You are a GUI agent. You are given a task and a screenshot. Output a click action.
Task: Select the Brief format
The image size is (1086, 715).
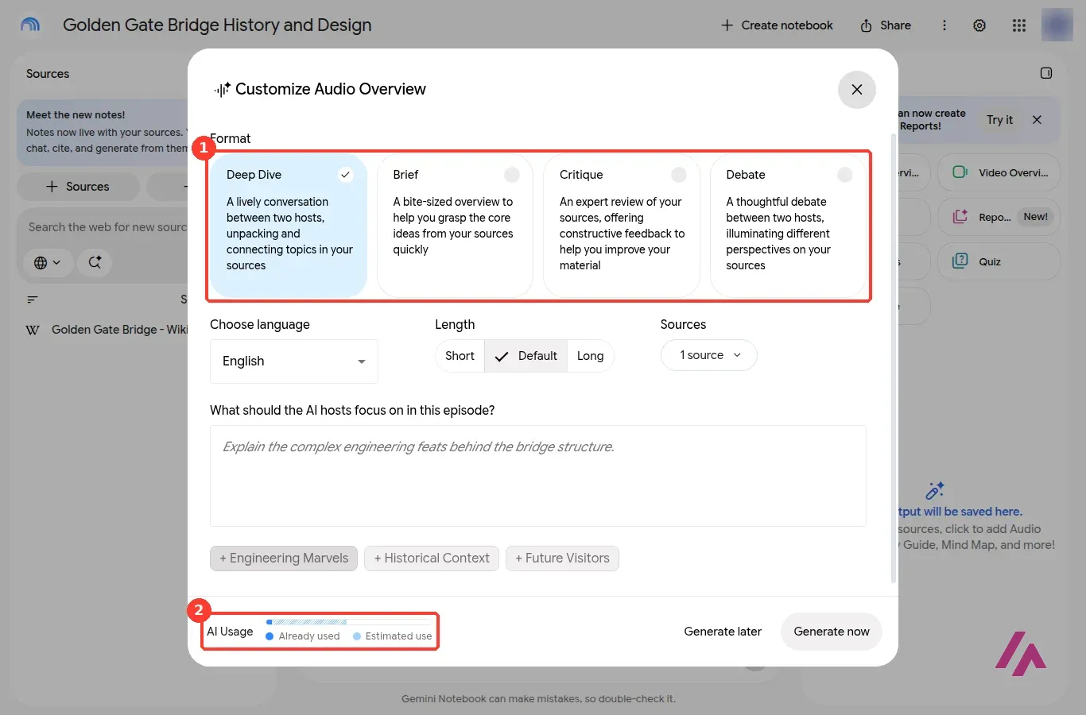coord(455,225)
